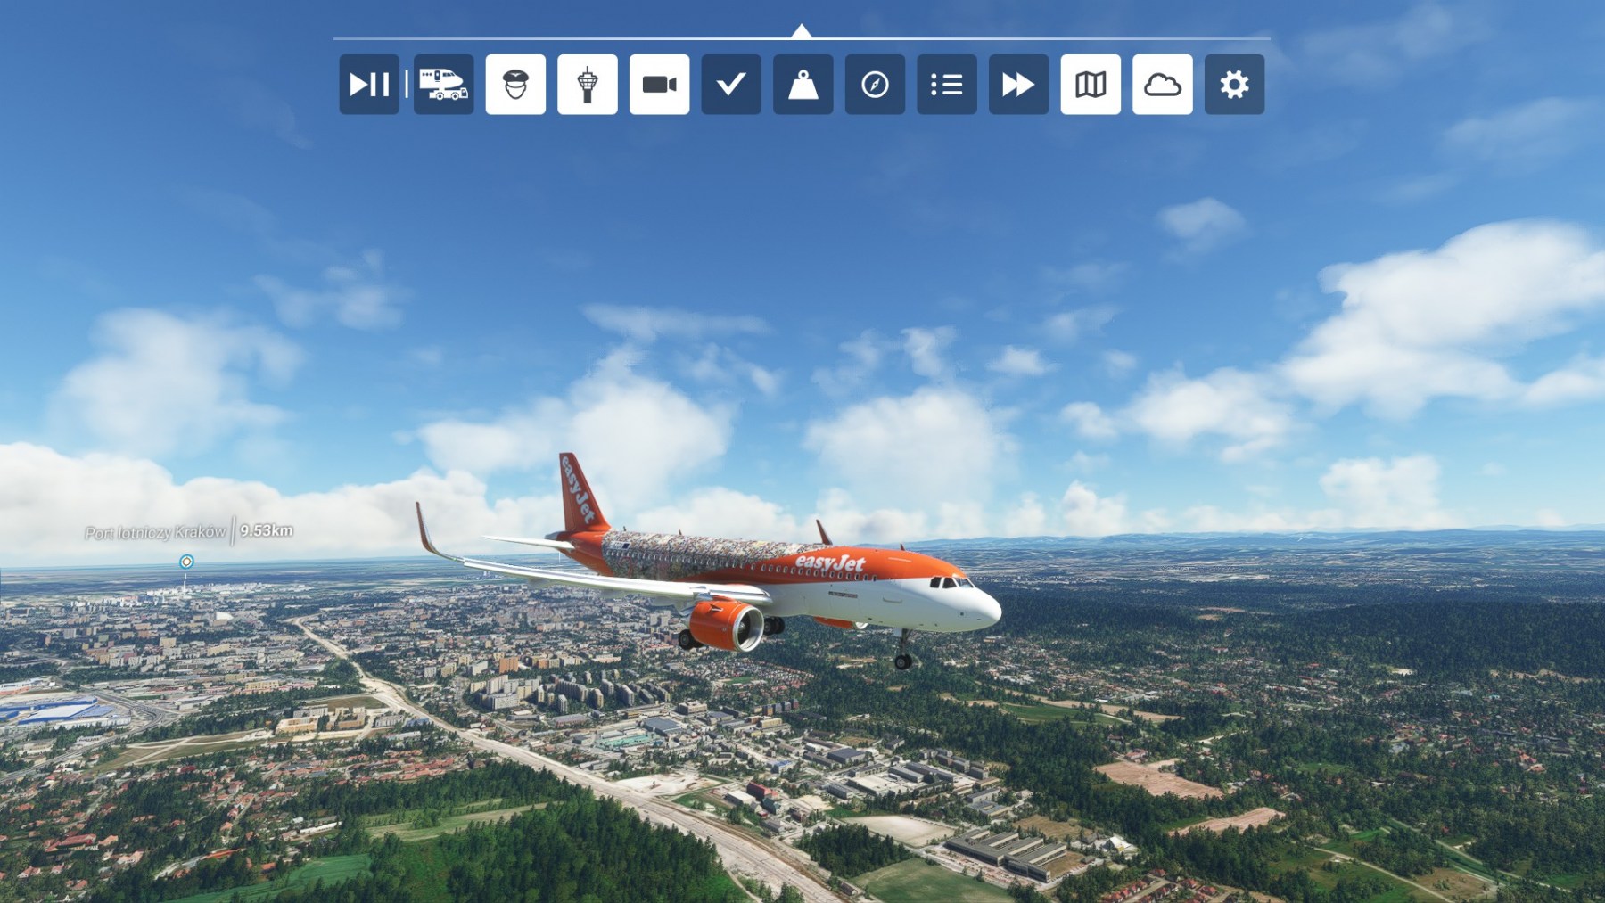Open the Weather cloud panel
1605x903 pixels.
(1163, 85)
